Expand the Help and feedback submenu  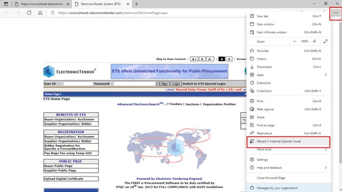[x=326, y=167]
